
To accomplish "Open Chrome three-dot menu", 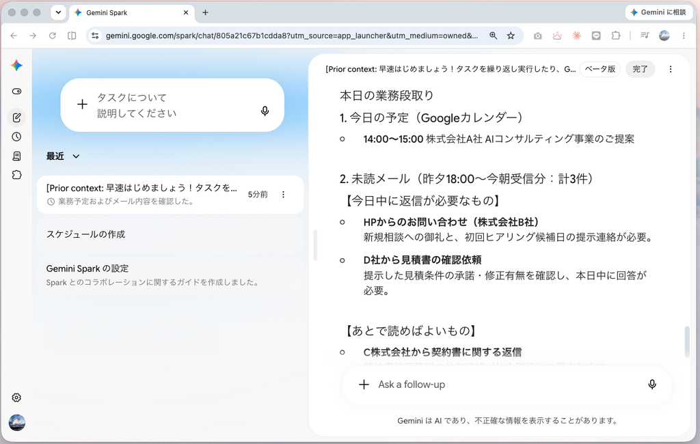I will [684, 36].
